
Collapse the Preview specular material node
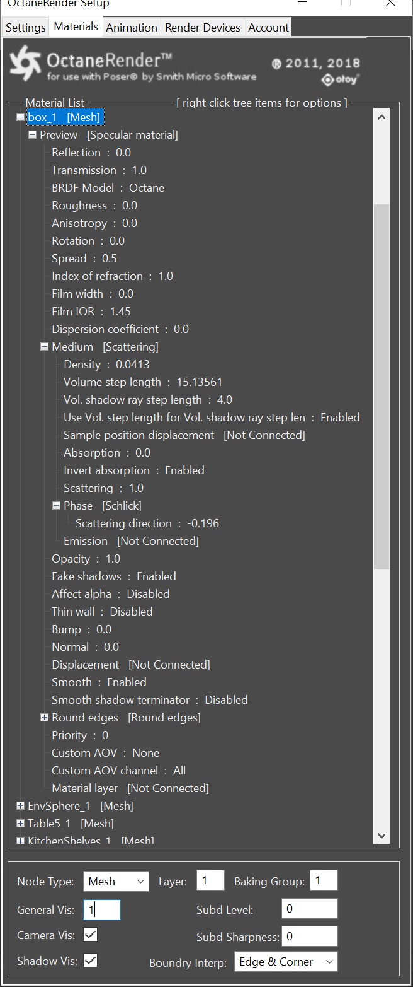[x=33, y=135]
